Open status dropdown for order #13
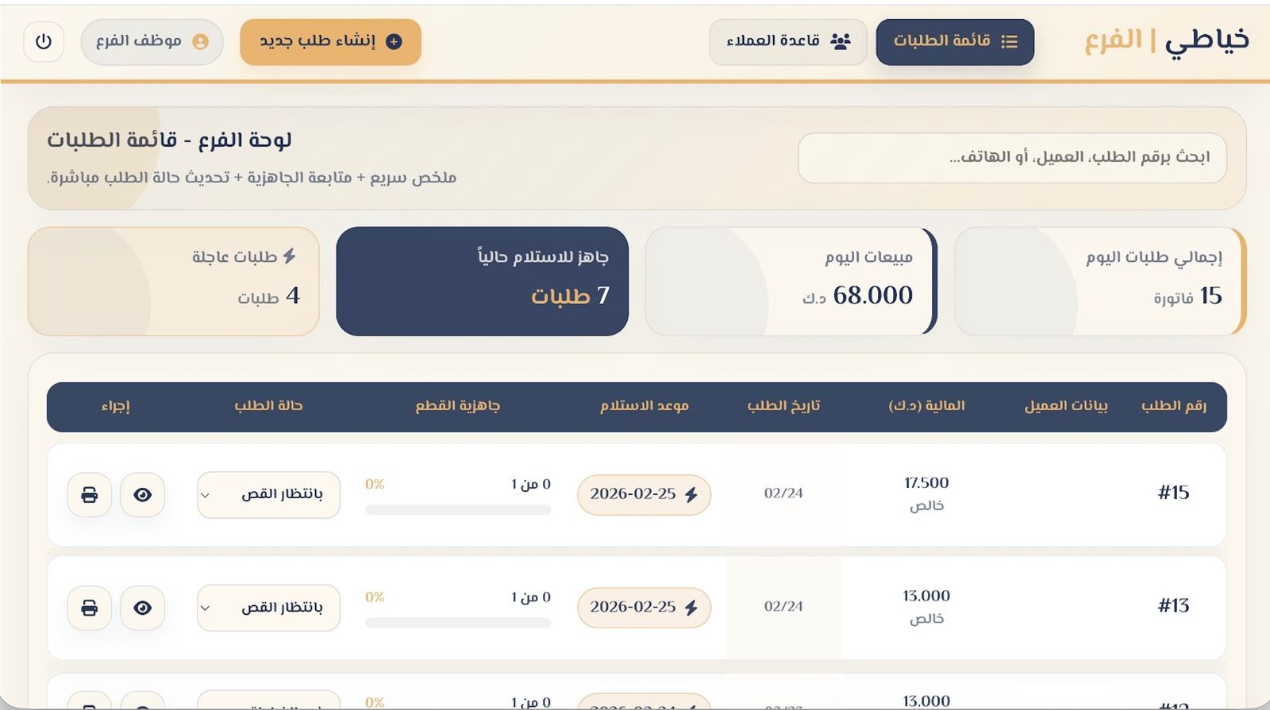 click(268, 608)
